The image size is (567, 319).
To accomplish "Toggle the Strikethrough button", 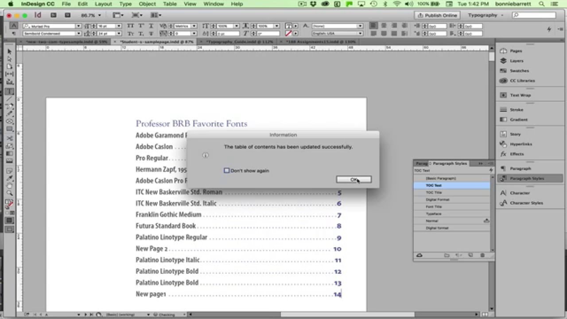I will 151,33.
